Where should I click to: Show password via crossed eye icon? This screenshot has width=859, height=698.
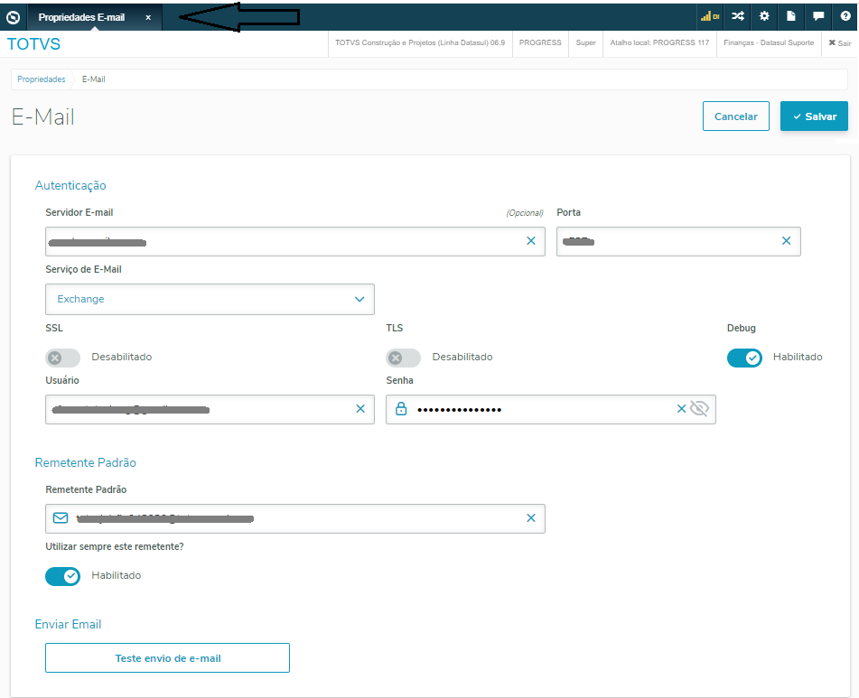(x=700, y=408)
